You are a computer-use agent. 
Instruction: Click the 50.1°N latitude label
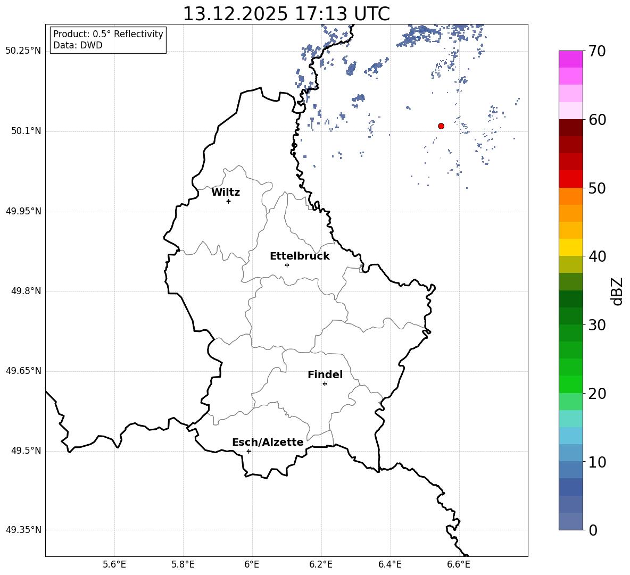(x=26, y=131)
